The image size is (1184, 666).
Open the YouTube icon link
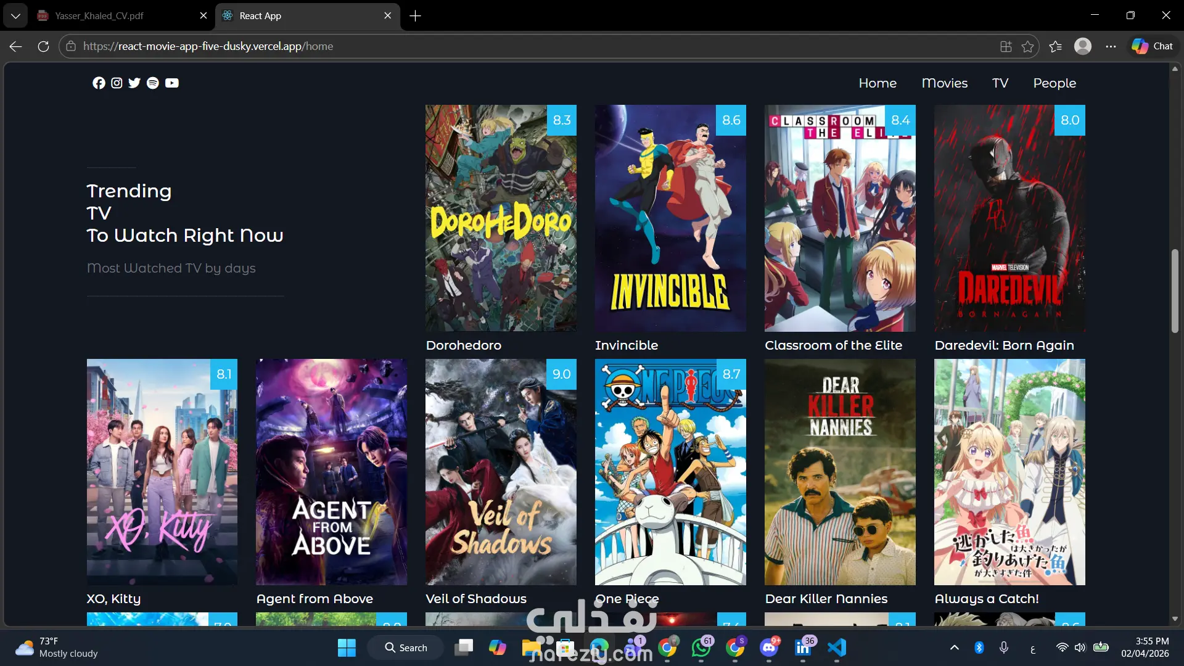[x=172, y=83]
